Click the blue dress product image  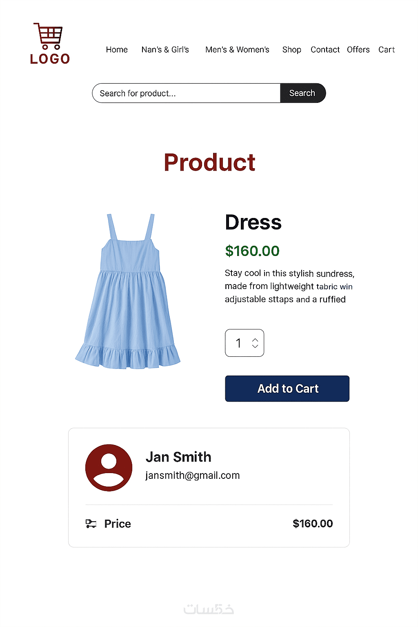[128, 291]
